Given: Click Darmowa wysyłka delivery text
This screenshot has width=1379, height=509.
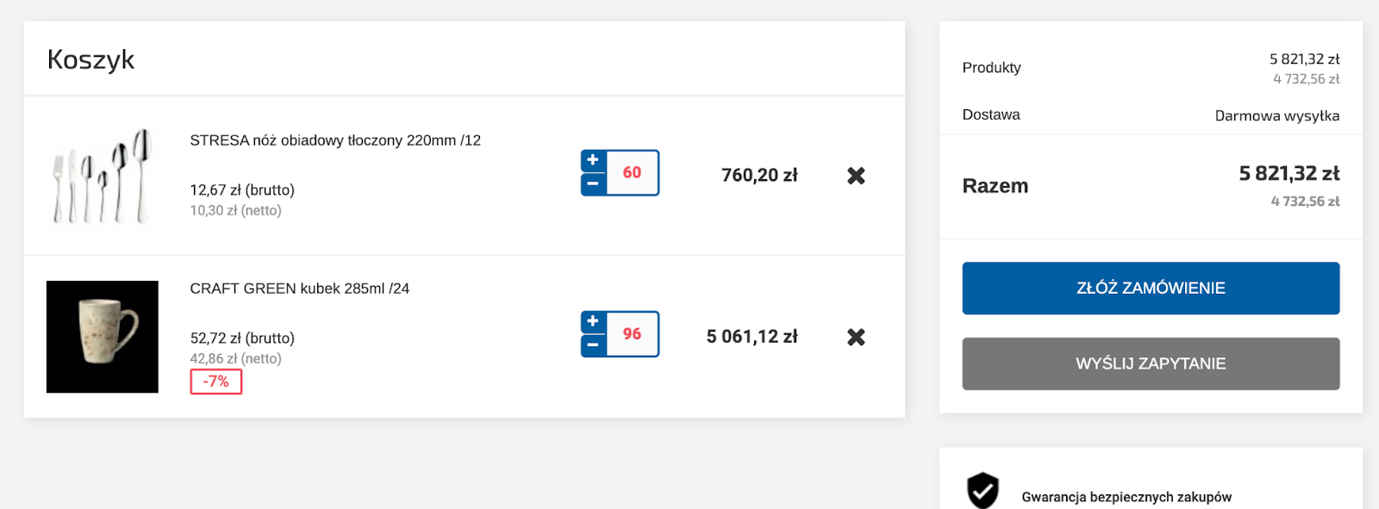Looking at the screenshot, I should click(x=1276, y=115).
